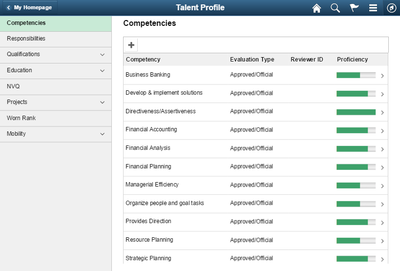Open the Managerial Efficiency competency row
The height and width of the screenshot is (271, 400).
(x=255, y=186)
